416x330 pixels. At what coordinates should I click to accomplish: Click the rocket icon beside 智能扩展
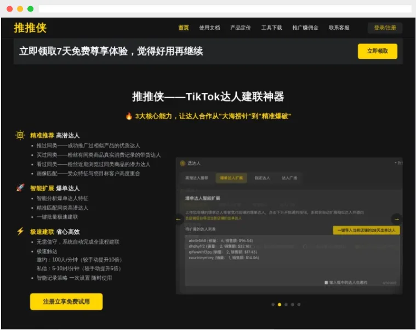(x=20, y=188)
